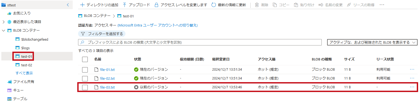Select the test-02 container in the sidebar

(x=27, y=65)
